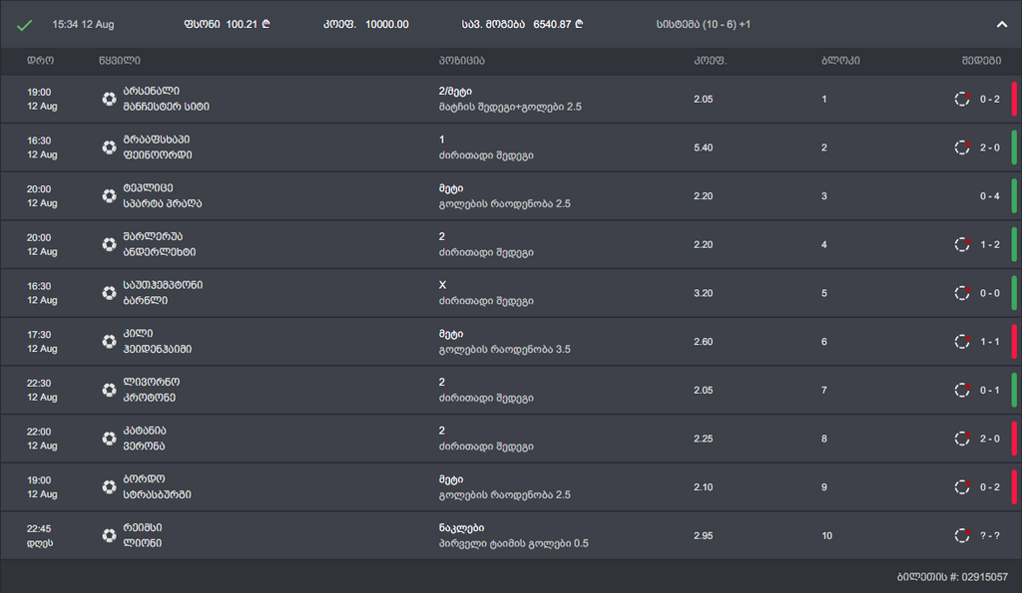Click the result refresh icon next to 0 - 2 in არსენალი row

(962, 99)
